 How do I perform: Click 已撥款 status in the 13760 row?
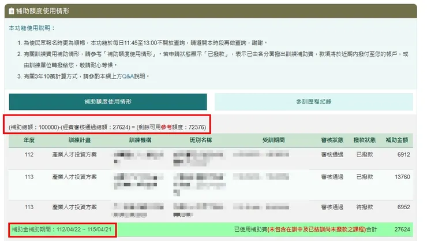pyautogui.click(x=365, y=177)
